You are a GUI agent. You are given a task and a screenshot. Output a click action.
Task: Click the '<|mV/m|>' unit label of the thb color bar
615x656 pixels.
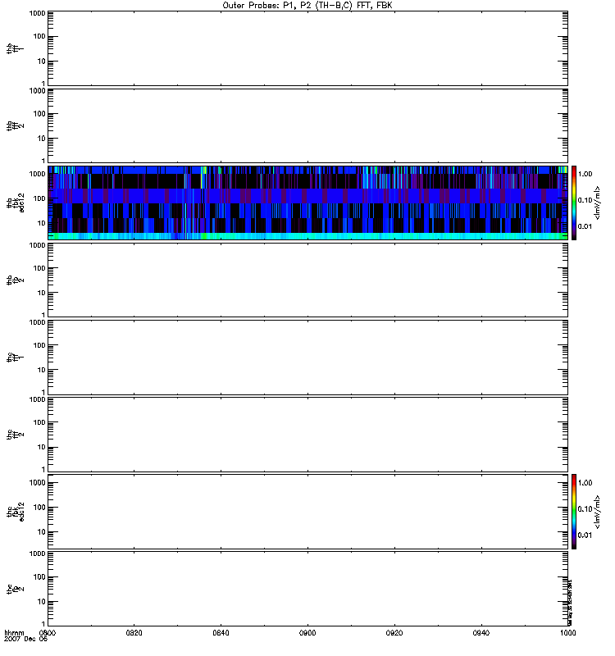(598, 203)
